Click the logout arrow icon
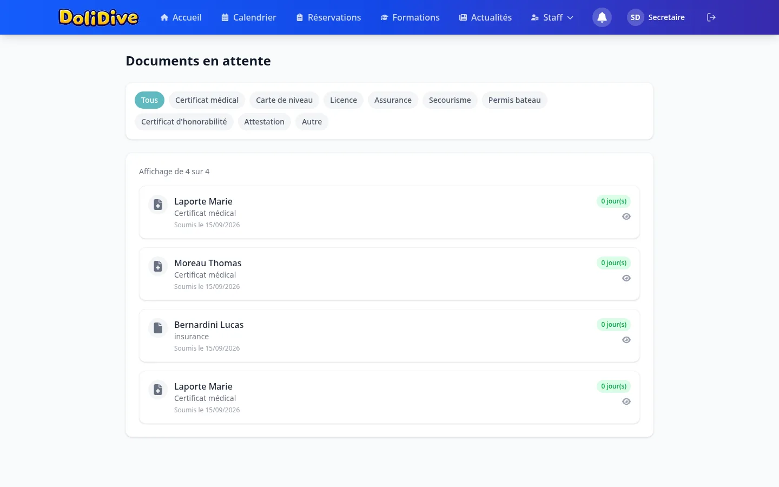Image resolution: width=779 pixels, height=487 pixels. click(x=711, y=17)
